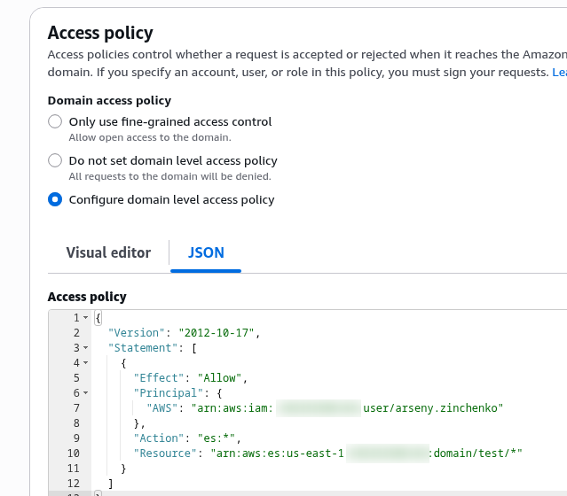Open the JSON tab
The height and width of the screenshot is (496, 567).
pyautogui.click(x=206, y=252)
